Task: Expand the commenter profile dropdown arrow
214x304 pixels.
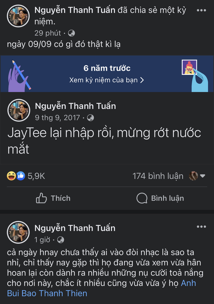Action: point(203,176)
